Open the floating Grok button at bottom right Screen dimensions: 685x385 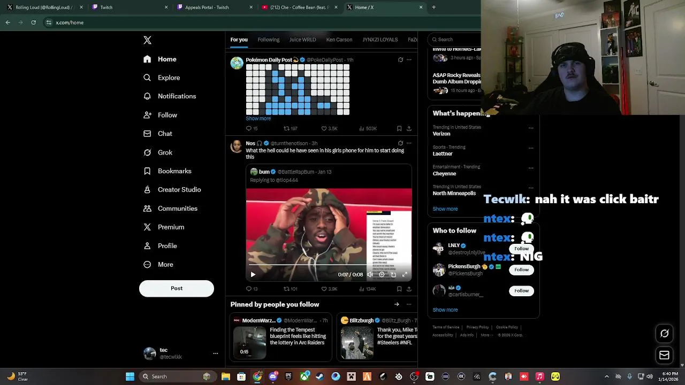[665, 333]
